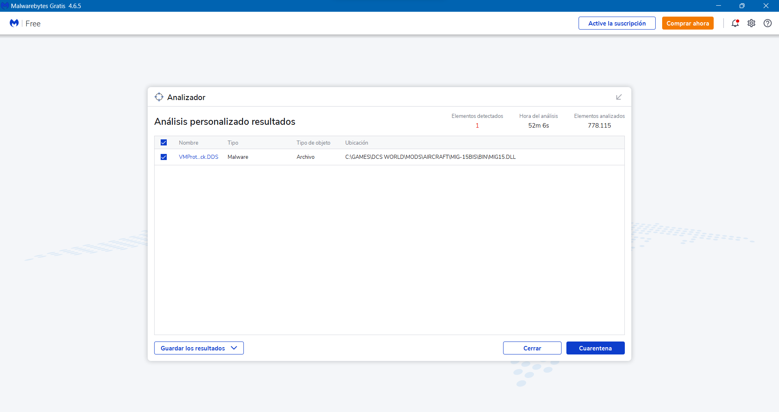779x412 pixels.
Task: Sort by the Tipo de objeto column header
Action: [x=313, y=143]
